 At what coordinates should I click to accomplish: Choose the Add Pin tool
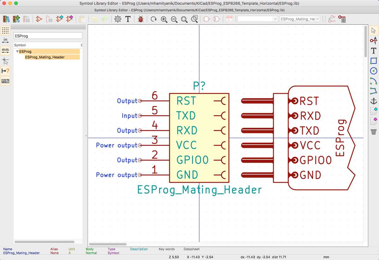374,40
